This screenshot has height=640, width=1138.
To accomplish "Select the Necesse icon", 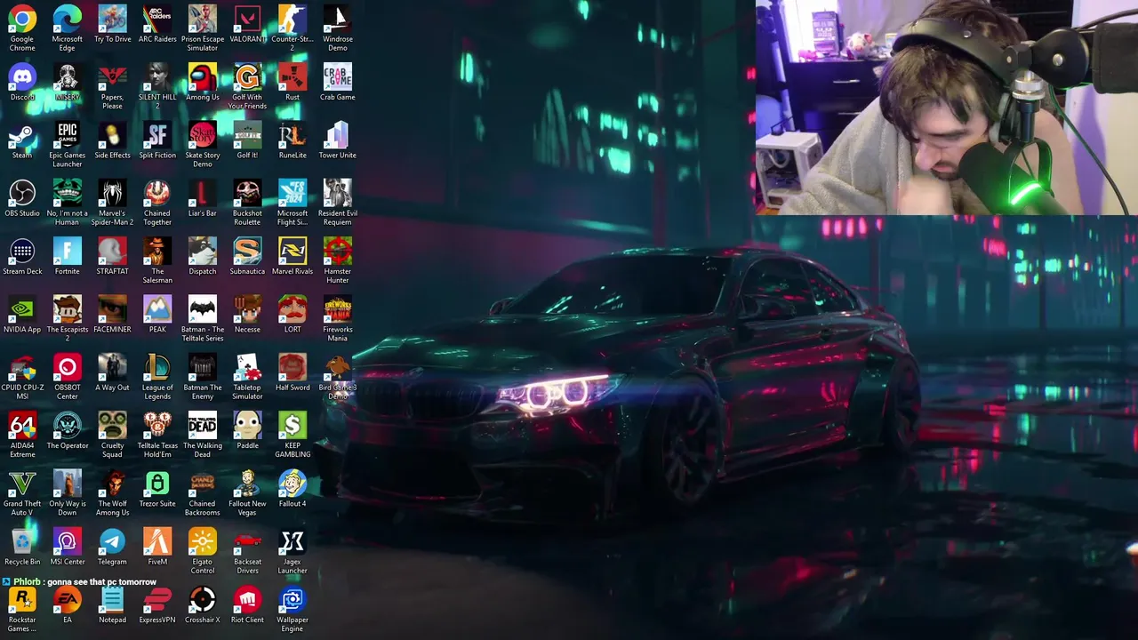I will pos(247,309).
